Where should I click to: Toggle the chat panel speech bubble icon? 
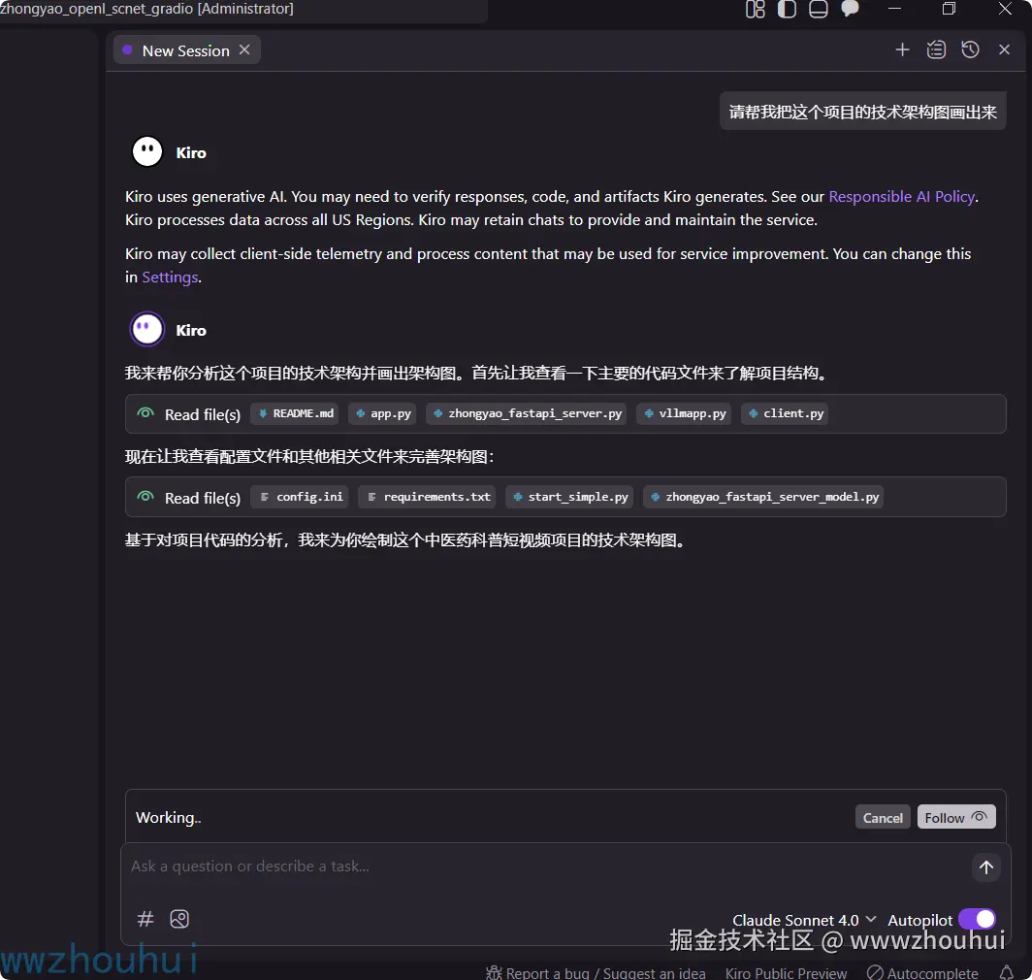point(851,10)
